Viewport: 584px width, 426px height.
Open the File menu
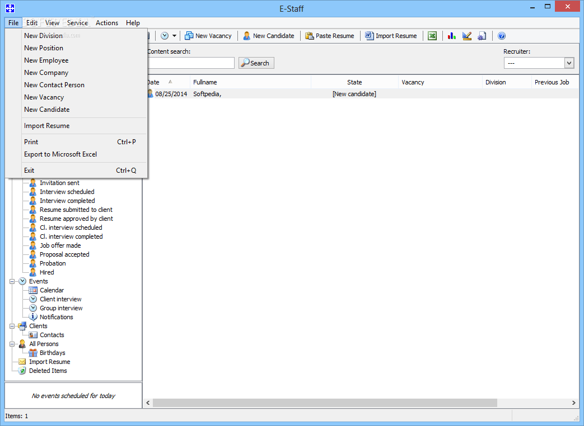click(x=13, y=23)
